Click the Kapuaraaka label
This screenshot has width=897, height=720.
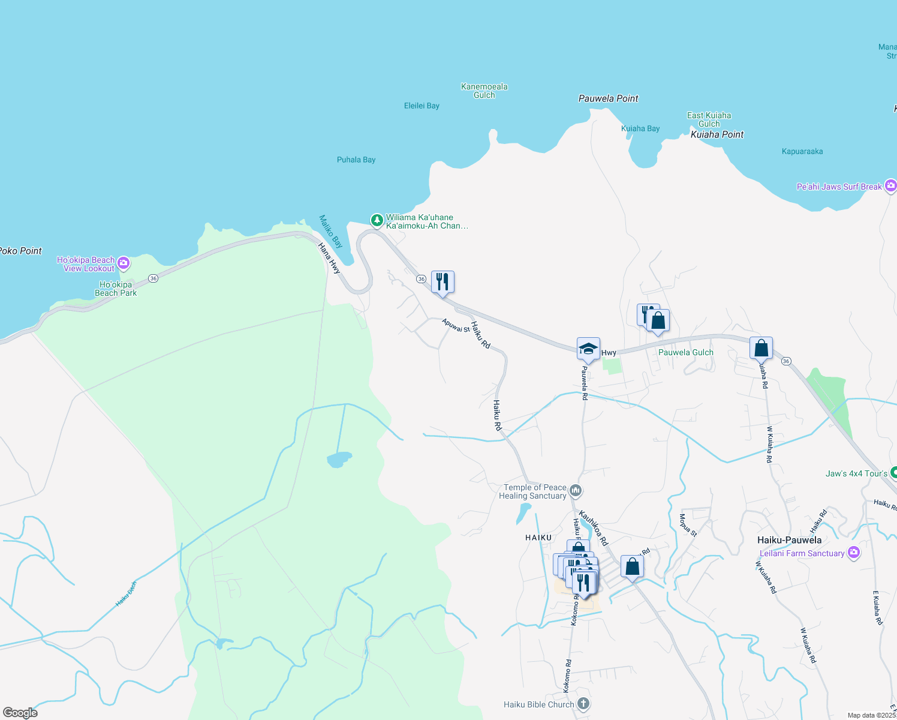tap(802, 151)
